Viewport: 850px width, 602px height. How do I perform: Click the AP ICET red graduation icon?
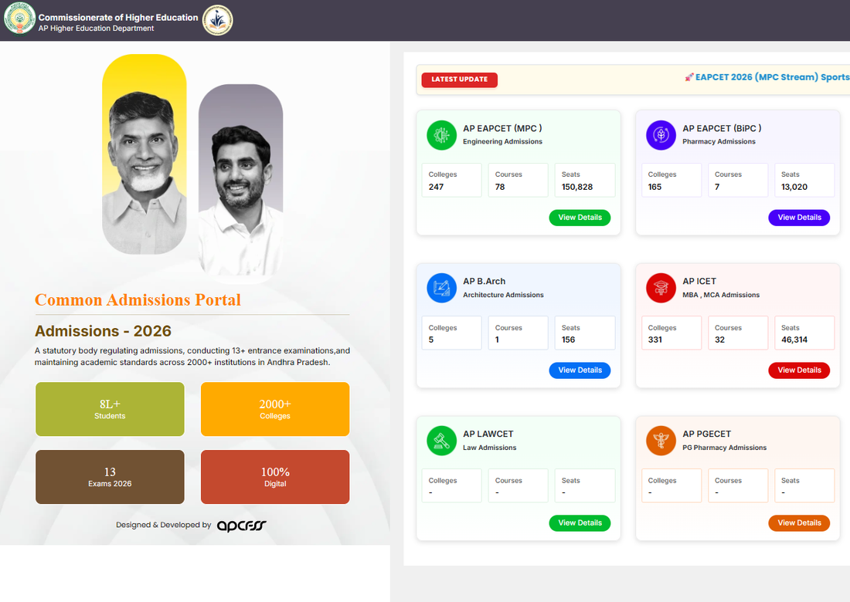[x=661, y=287]
